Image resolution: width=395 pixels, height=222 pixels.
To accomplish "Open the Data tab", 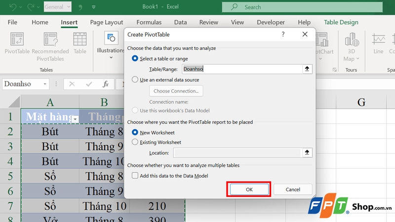I will [180, 22].
